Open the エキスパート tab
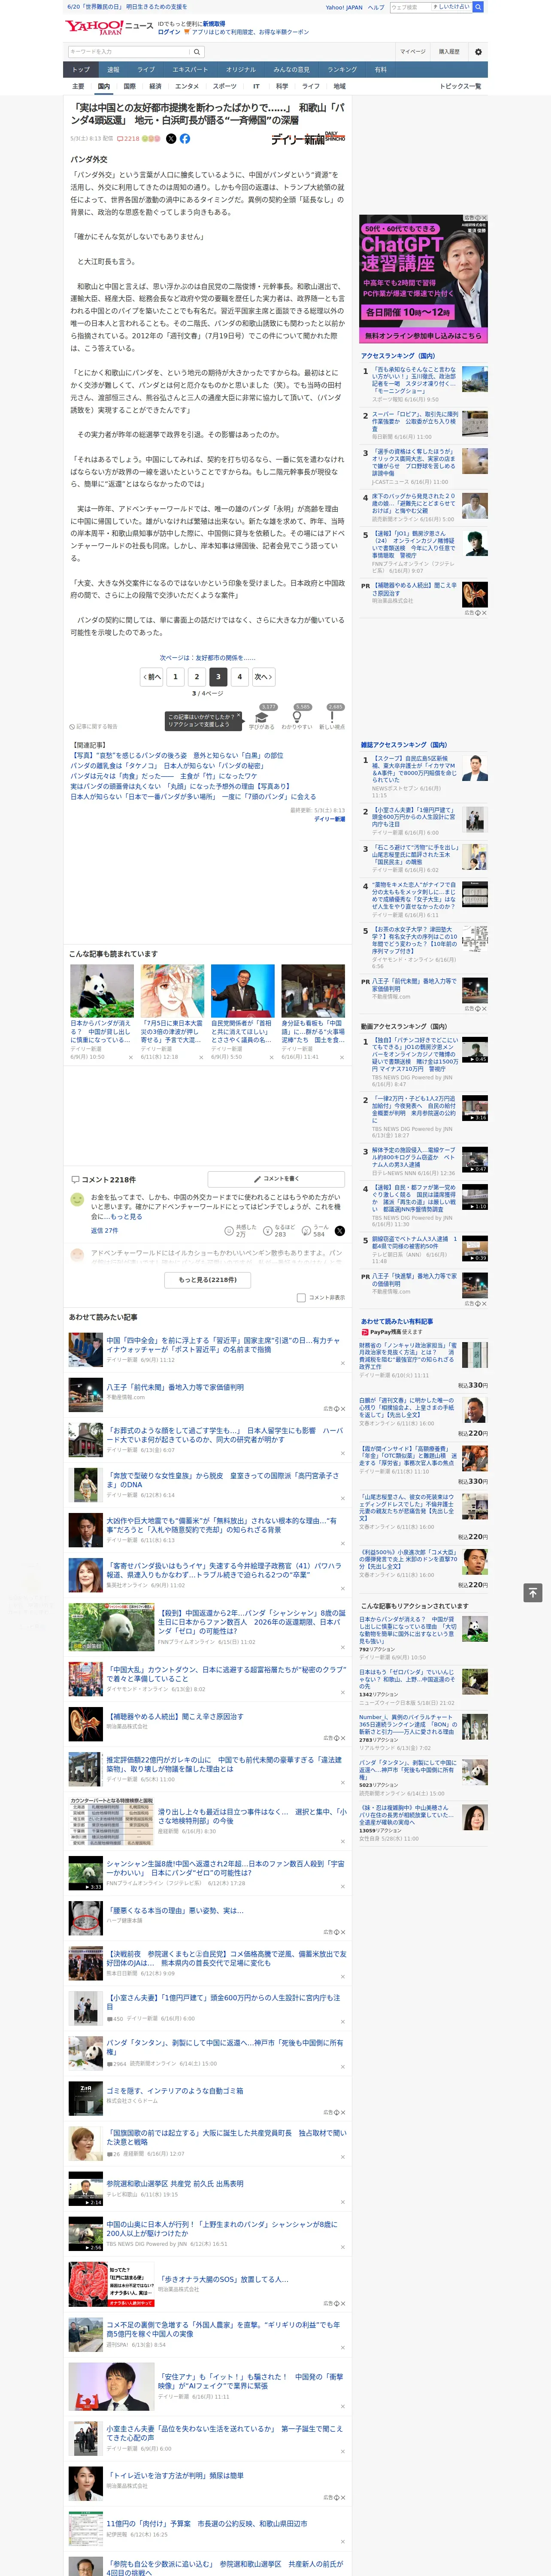The height and width of the screenshot is (2576, 551). (190, 69)
